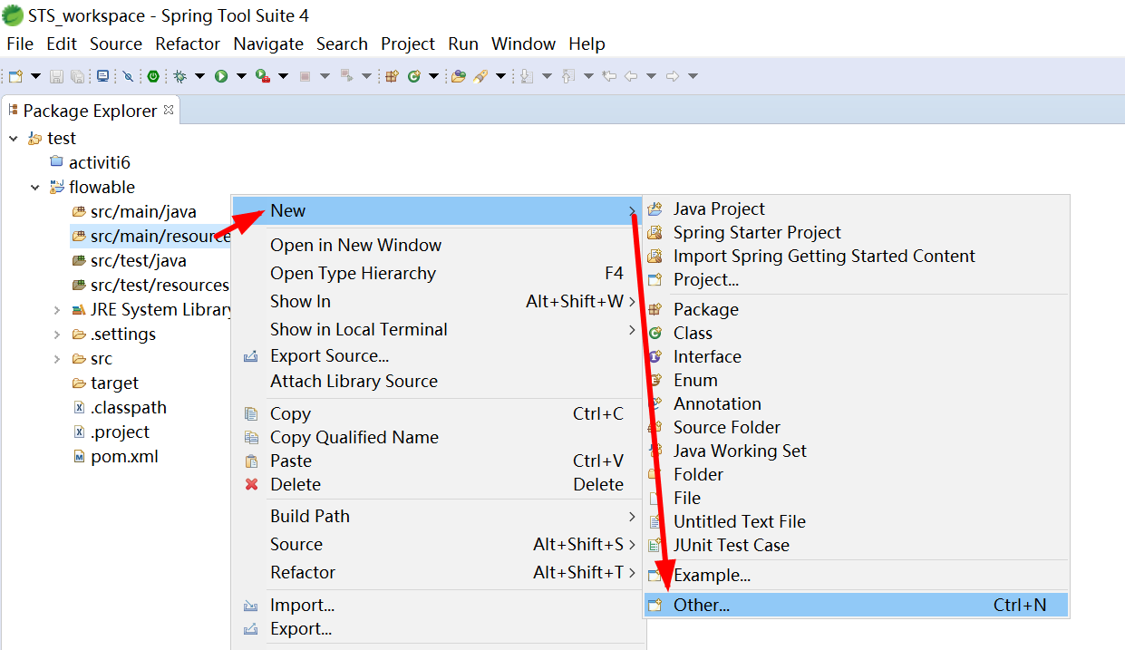Choose Class in the New submenu
This screenshot has height=650, width=1125.
(857, 334)
